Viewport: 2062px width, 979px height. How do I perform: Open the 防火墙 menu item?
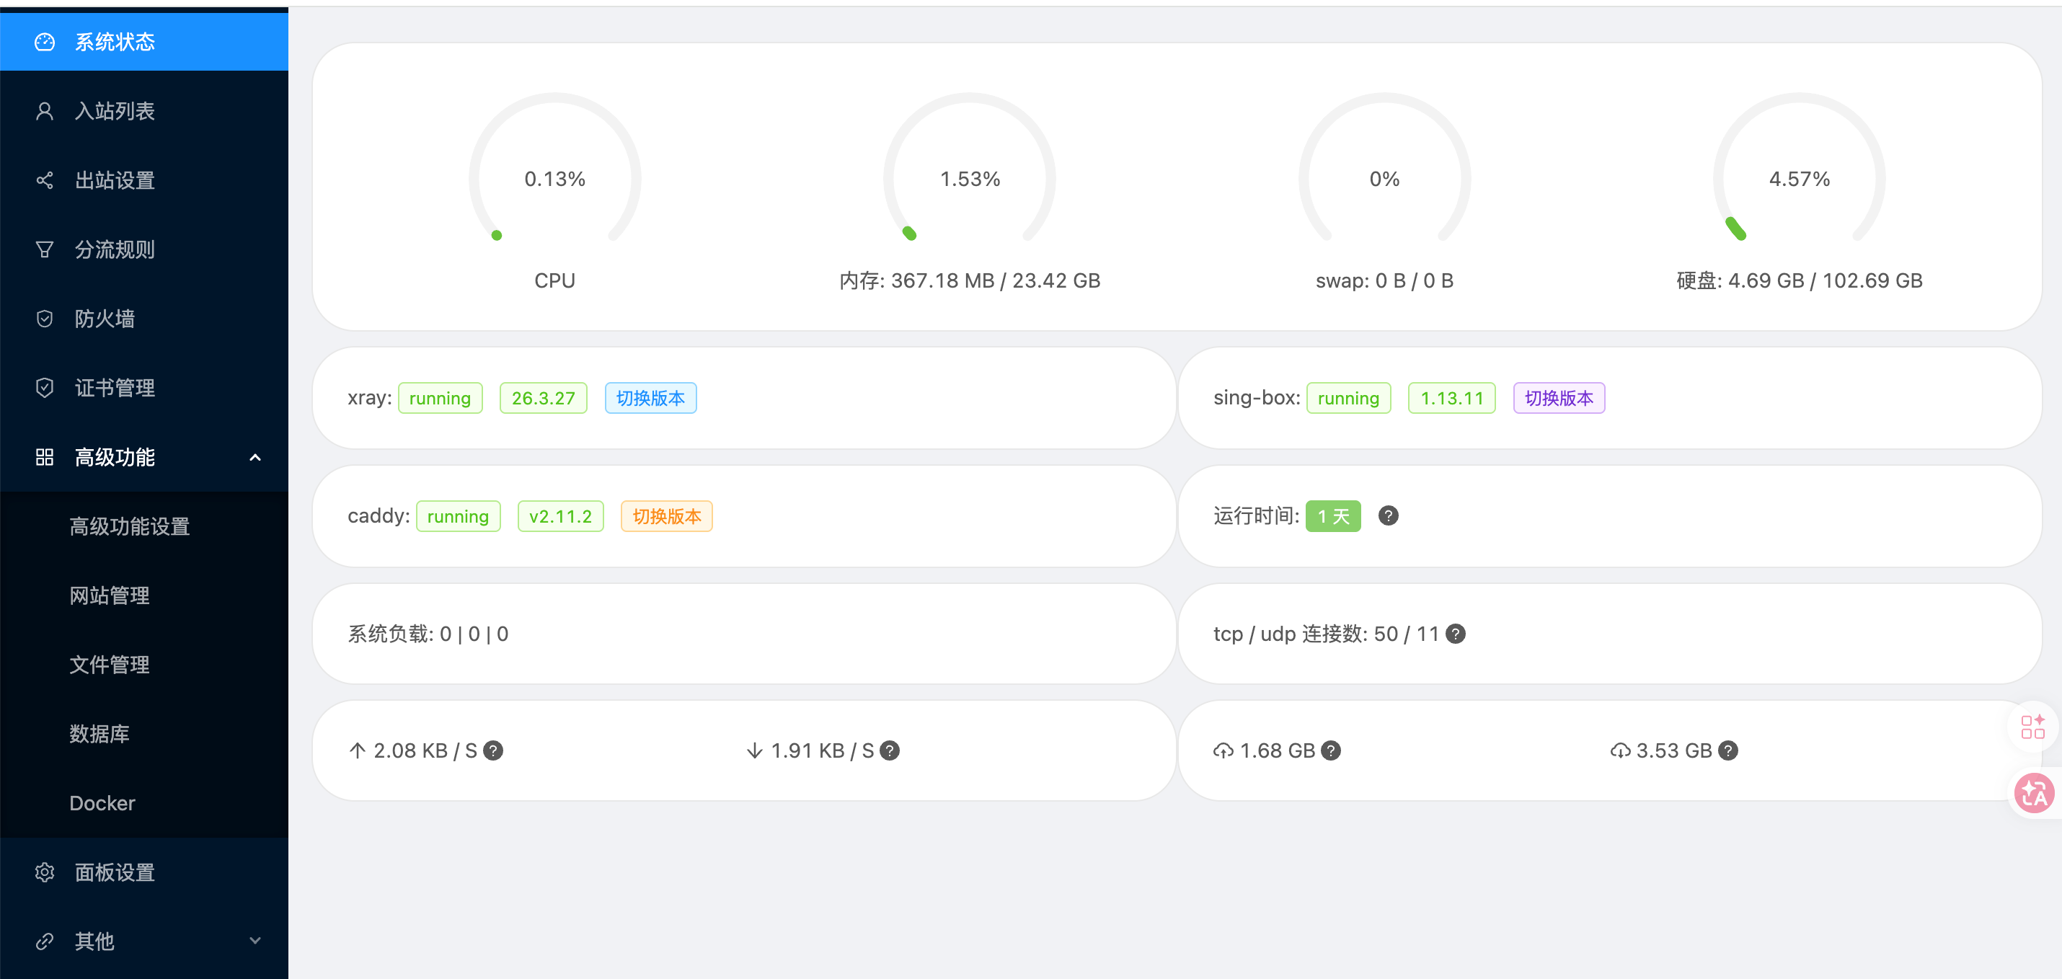point(104,319)
